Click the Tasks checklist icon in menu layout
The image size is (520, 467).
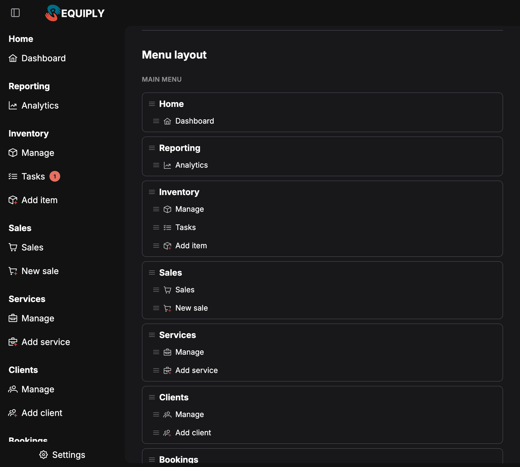coord(167,227)
